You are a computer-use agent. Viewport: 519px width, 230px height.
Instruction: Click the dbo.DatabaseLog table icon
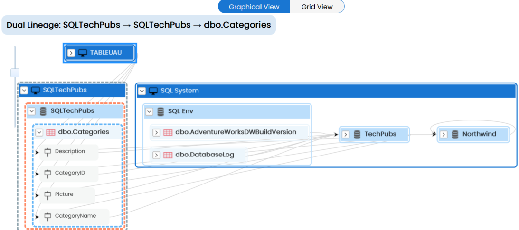168,155
